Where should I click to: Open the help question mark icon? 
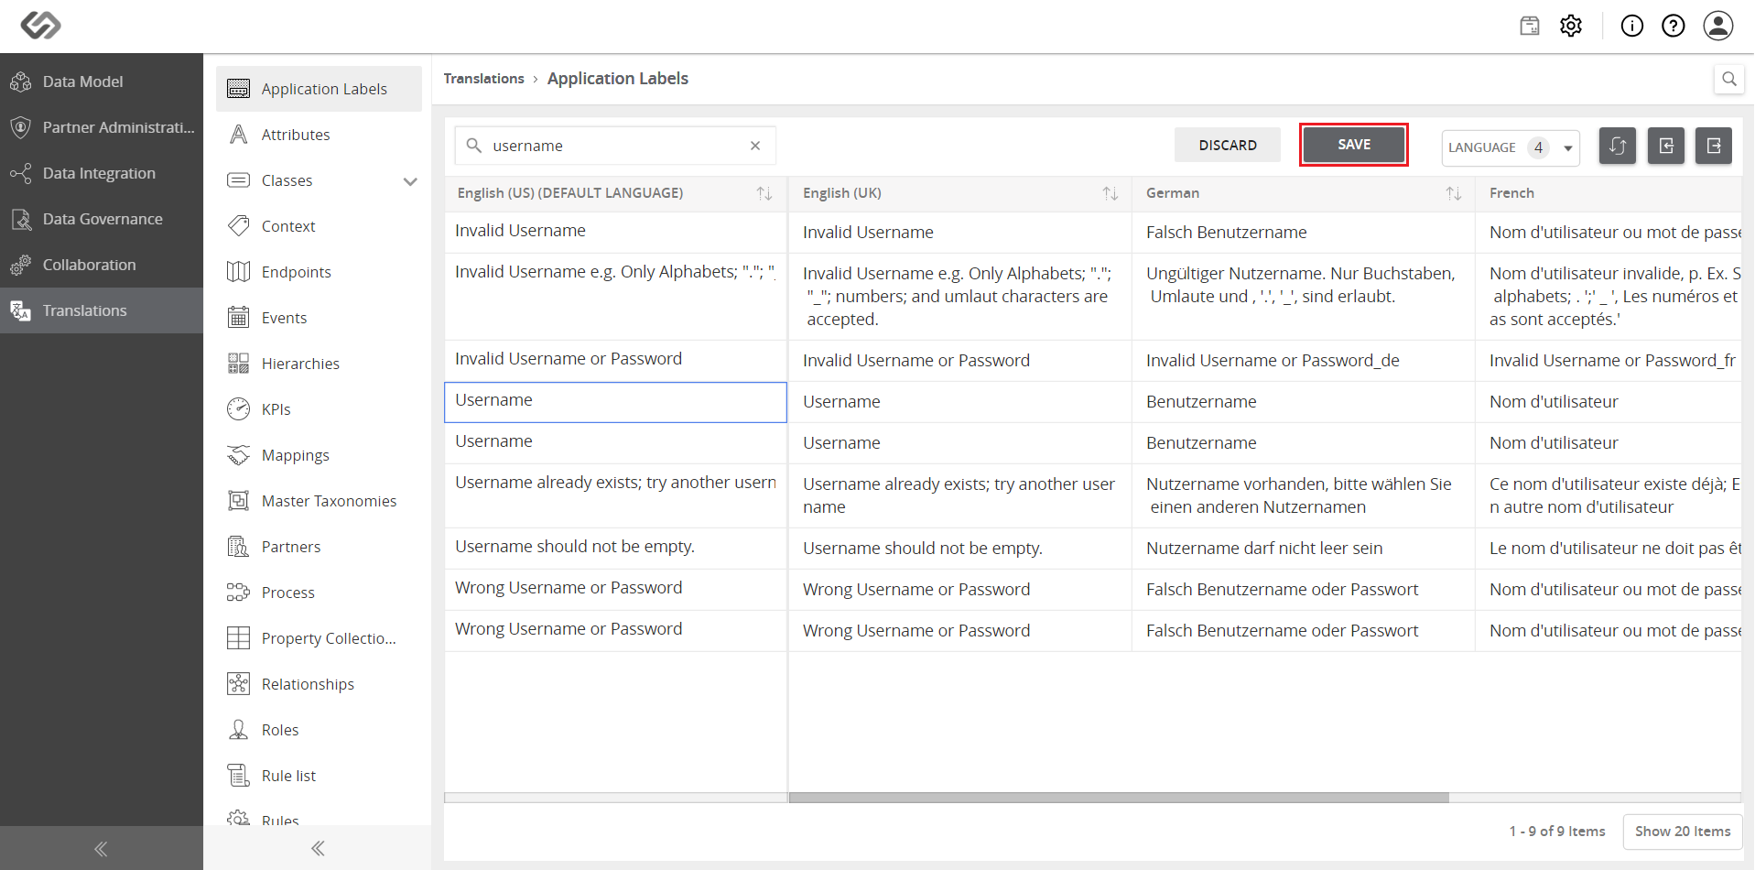pyautogui.click(x=1674, y=26)
